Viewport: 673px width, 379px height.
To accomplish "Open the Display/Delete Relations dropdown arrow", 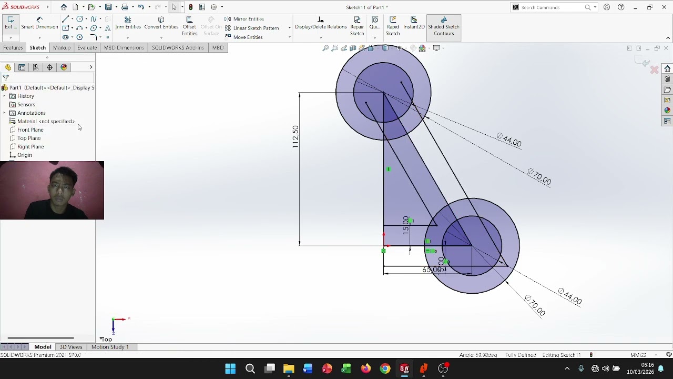I will [321, 37].
